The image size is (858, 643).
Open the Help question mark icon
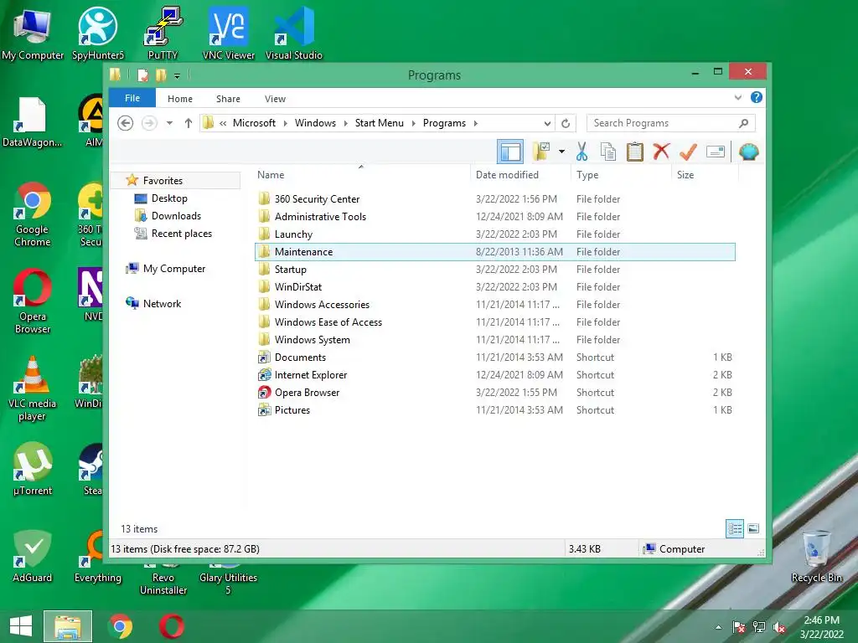[757, 97]
